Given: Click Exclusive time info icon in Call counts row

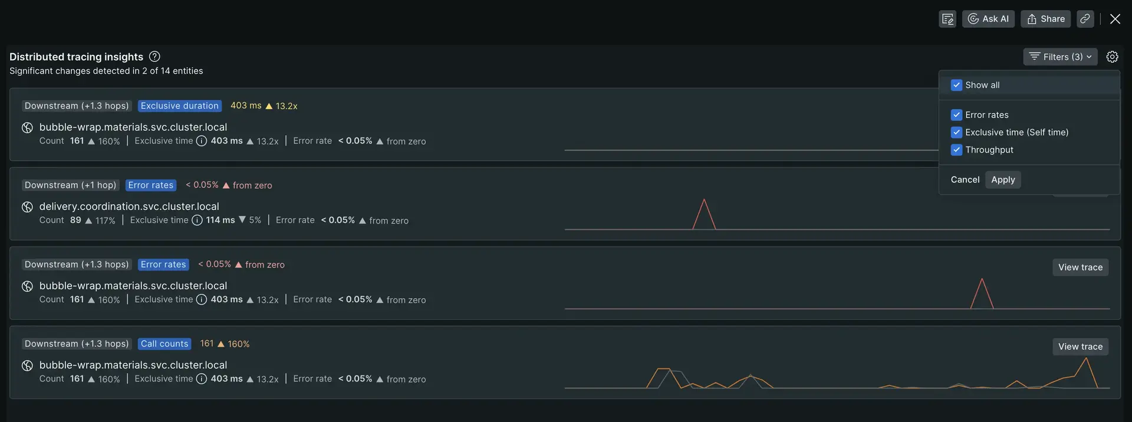Looking at the screenshot, I should tap(202, 379).
